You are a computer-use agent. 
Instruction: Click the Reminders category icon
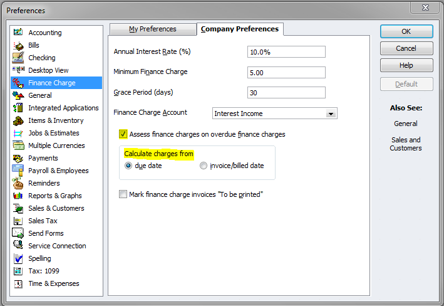click(18, 183)
